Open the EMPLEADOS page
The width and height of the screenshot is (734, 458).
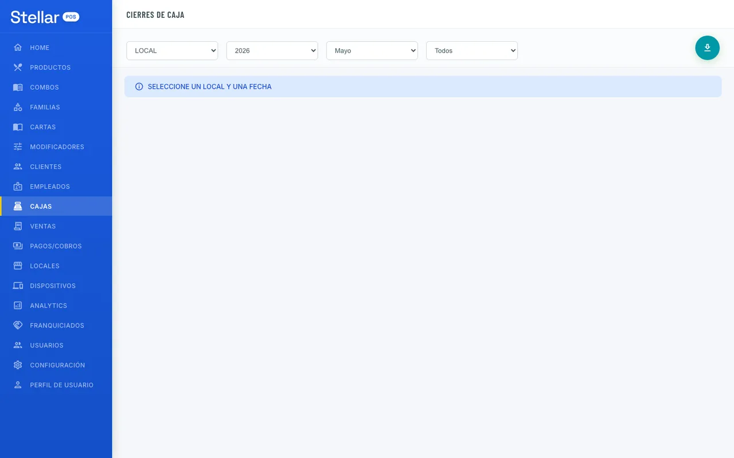coord(56,187)
